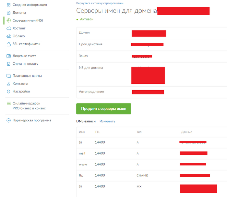Screen dimensions: 227x197
Task: Click the Изменить link next to DNS-записи
Action: coord(107,121)
